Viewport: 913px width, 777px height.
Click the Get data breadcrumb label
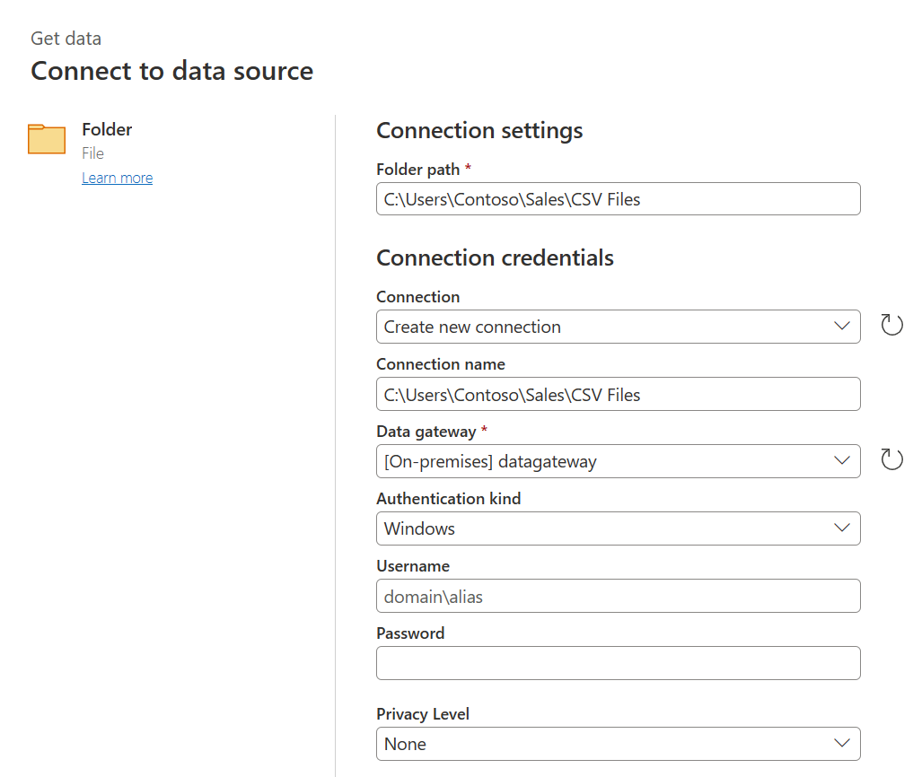pos(66,39)
